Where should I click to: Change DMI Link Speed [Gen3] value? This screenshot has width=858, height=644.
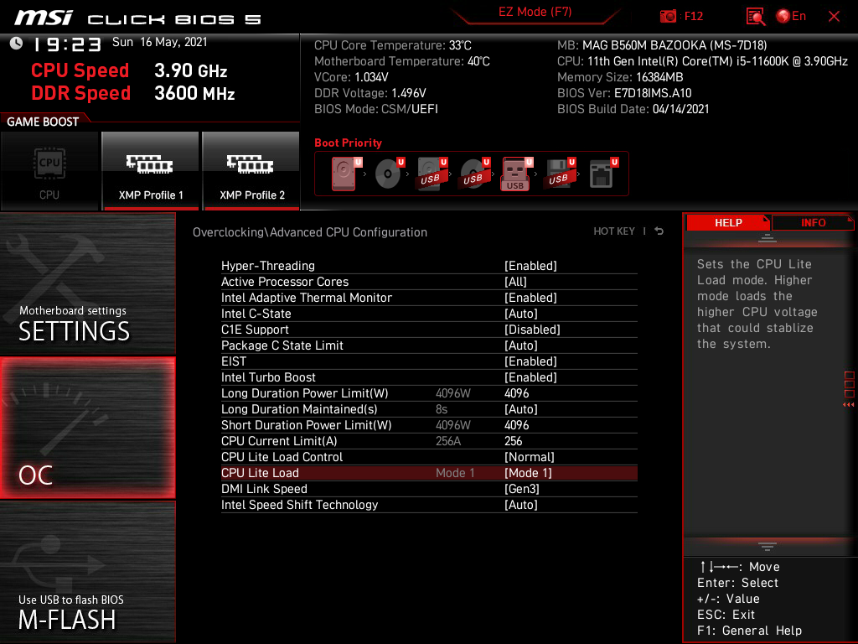pos(521,489)
